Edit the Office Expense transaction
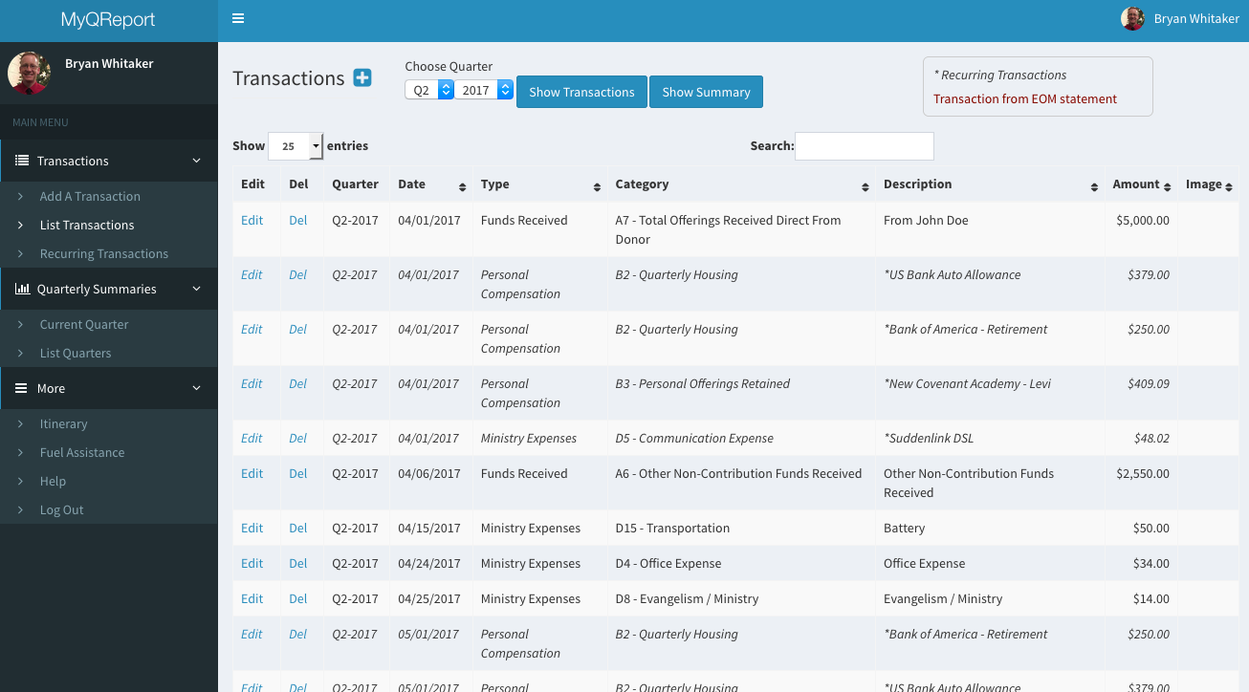This screenshot has width=1249, height=692. pos(252,563)
